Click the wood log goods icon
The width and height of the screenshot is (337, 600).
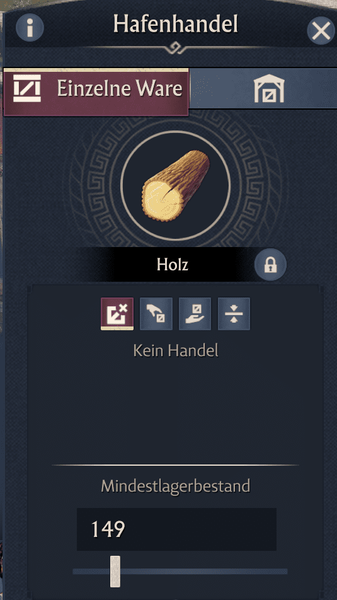(176, 185)
